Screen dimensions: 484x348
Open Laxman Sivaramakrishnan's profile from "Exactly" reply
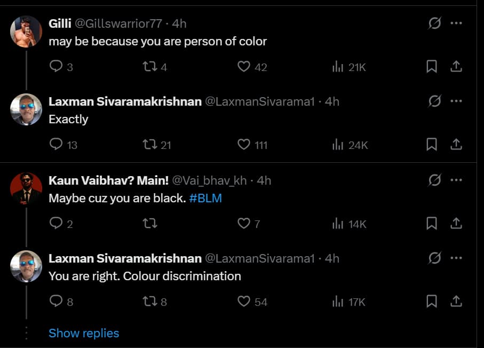coord(125,101)
